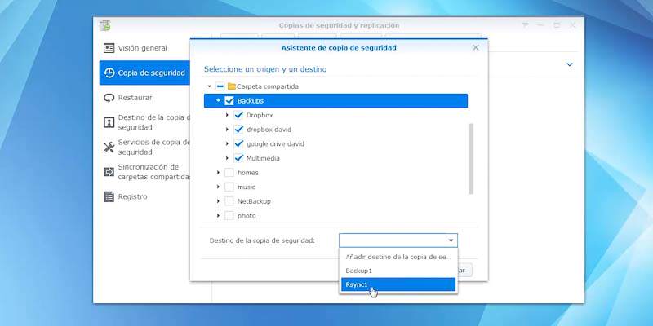
Task: Uncheck the google drive david checkbox
Action: 238,144
